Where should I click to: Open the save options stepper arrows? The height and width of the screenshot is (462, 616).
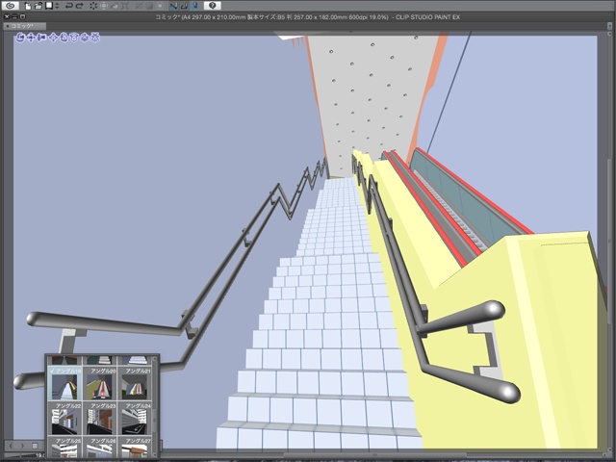coord(57,6)
